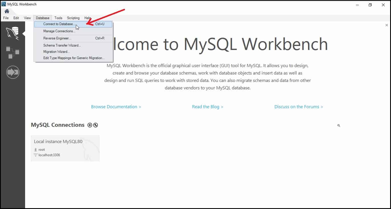The image size is (391, 209).
Task: Launch the Schema Transfer Wizard
Action: [62, 45]
